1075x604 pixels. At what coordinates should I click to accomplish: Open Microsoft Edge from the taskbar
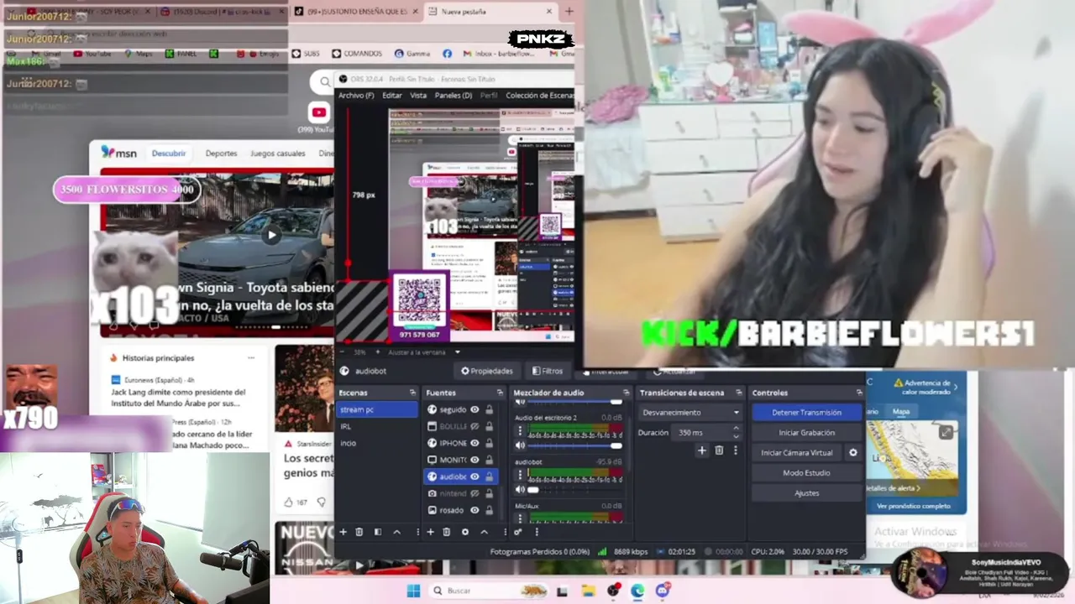(638, 591)
